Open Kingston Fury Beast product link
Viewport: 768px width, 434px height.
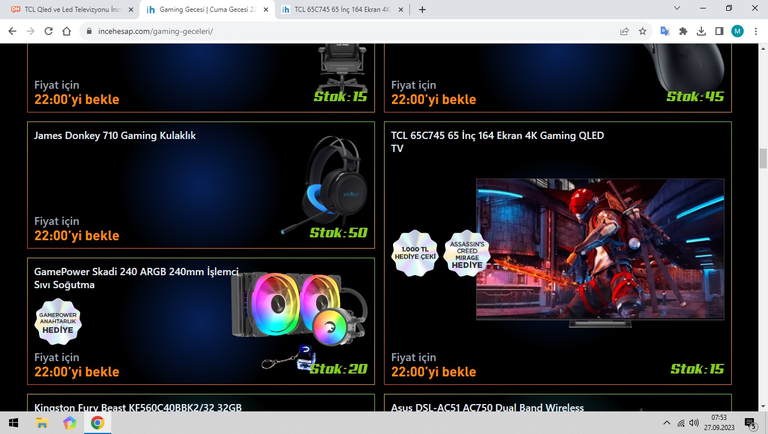coord(138,407)
